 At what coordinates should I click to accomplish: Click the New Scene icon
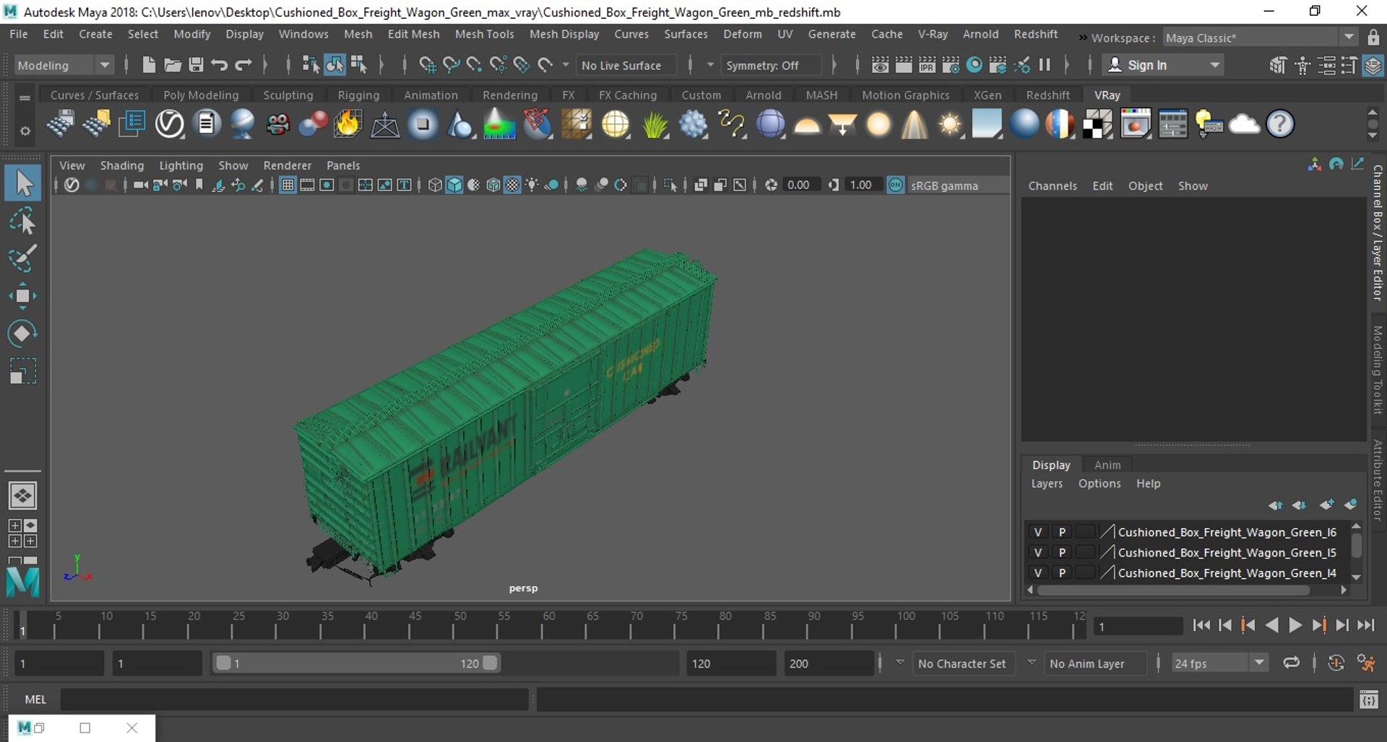tap(149, 65)
